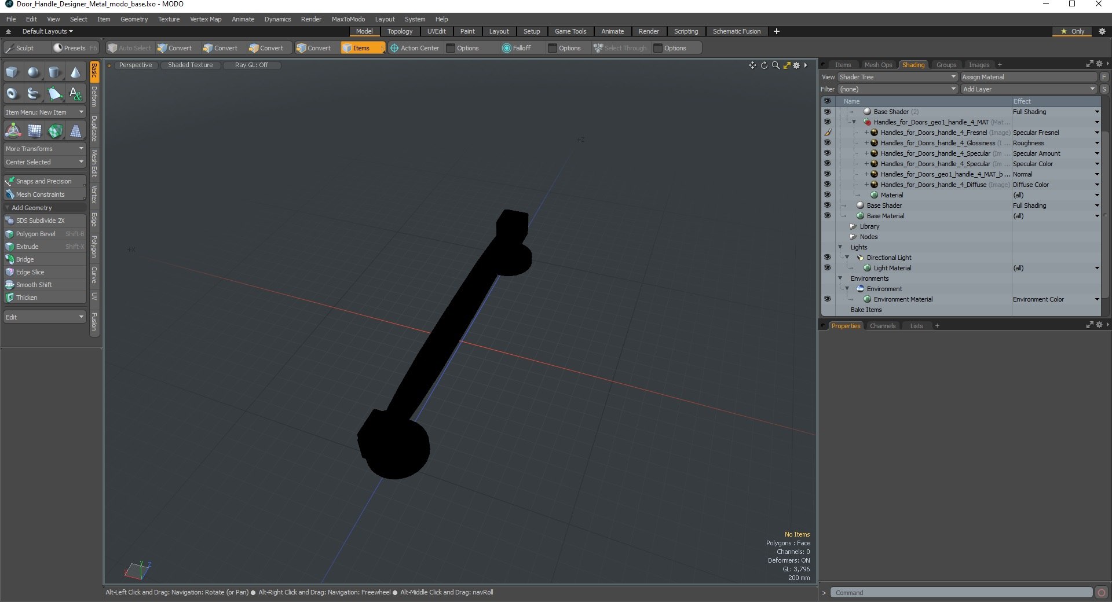
Task: Click the zoom magnifier icon in viewport
Action: [776, 65]
